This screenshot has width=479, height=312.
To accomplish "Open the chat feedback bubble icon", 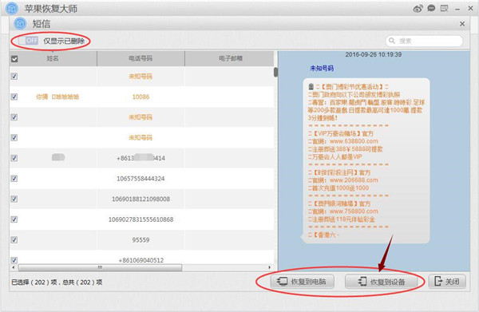I will tap(431, 8).
